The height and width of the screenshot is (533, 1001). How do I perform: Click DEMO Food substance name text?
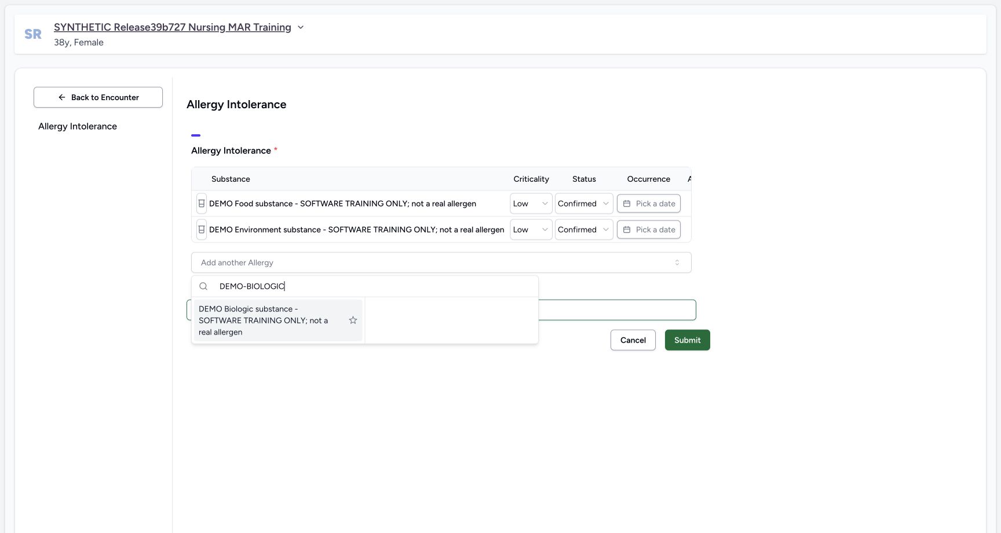tap(342, 204)
